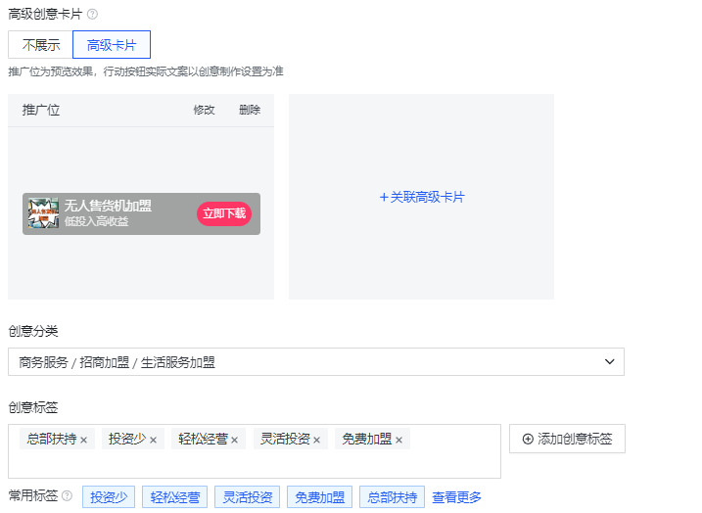
Task: Select common tag 轻松经营
Action: (x=174, y=497)
